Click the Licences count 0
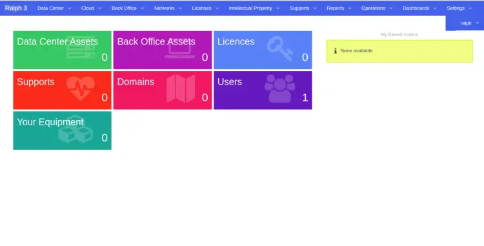 tap(305, 57)
